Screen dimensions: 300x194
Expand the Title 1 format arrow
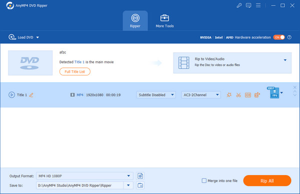pos(281,93)
